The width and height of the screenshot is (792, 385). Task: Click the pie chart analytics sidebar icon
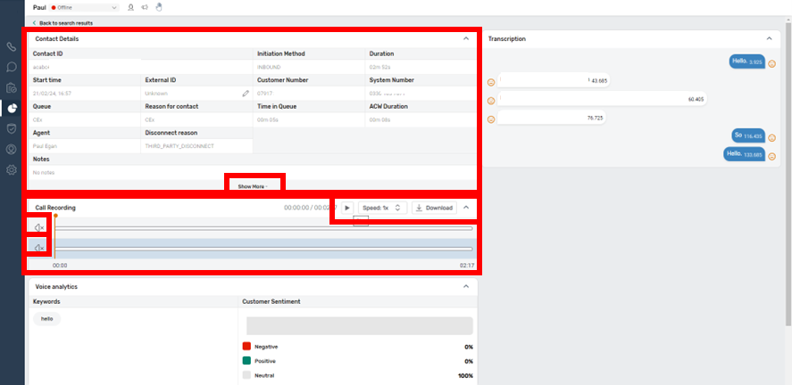coord(12,108)
